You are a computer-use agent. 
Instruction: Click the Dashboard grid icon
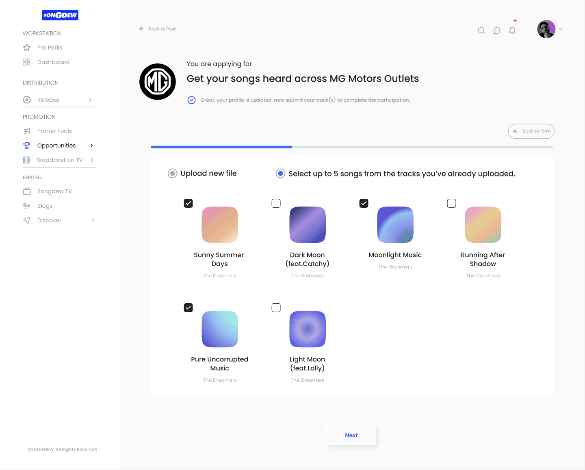coord(27,62)
